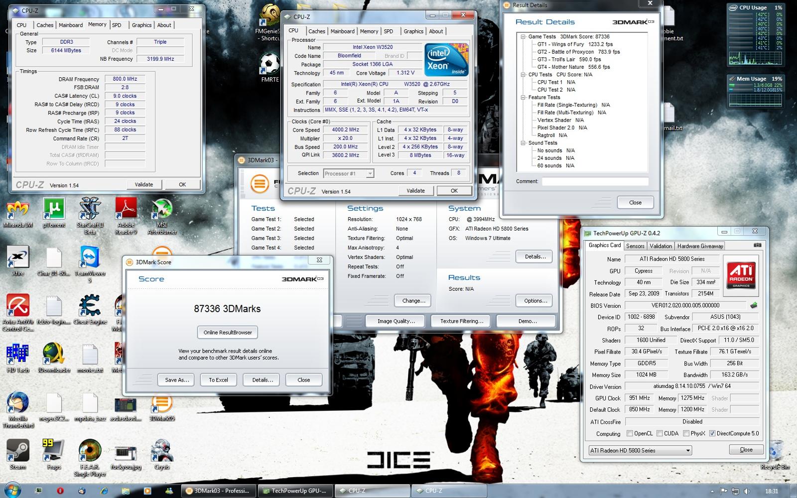Open the Mozilla Thunderbird desktop icon
The height and width of the screenshot is (498, 797).
[x=17, y=410]
